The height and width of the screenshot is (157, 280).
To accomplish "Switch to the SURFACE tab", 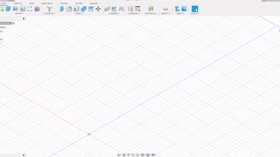I will pyautogui.click(x=17, y=3).
